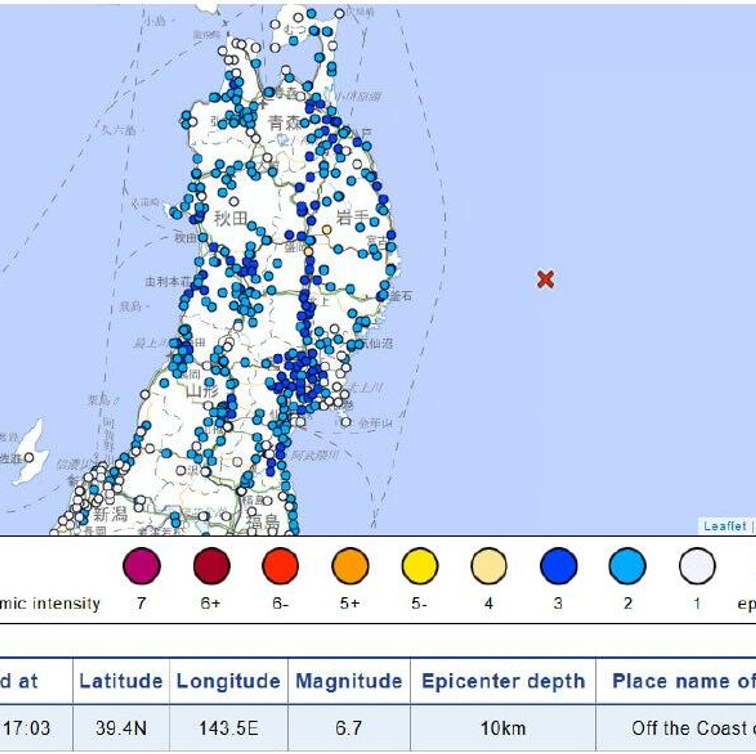Click the intensity 5- yellow legend circle

(x=419, y=565)
